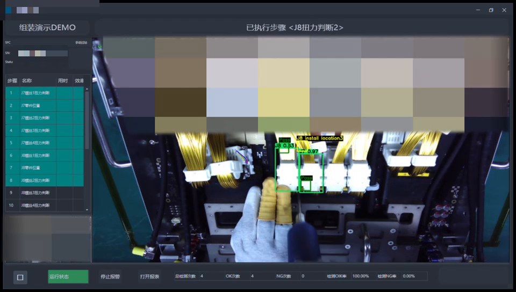Open the report with 打开报表
The image size is (516, 292).
[150, 276]
